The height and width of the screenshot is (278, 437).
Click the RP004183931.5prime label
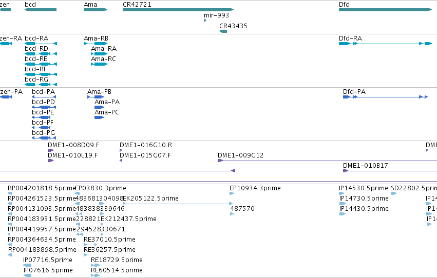(42, 219)
